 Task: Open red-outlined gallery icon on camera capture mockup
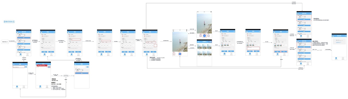click(x=174, y=54)
